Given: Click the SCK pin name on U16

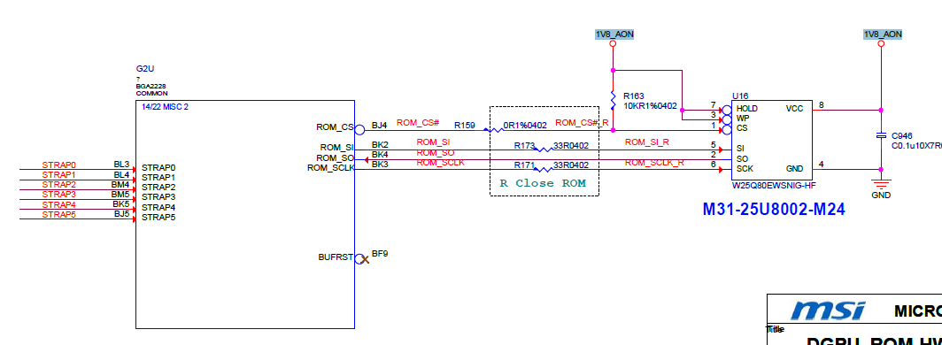Looking at the screenshot, I should pyautogui.click(x=745, y=169).
